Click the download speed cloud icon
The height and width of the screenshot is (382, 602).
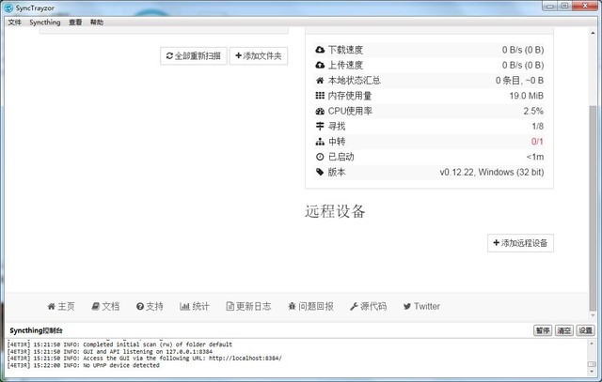pyautogui.click(x=320, y=50)
